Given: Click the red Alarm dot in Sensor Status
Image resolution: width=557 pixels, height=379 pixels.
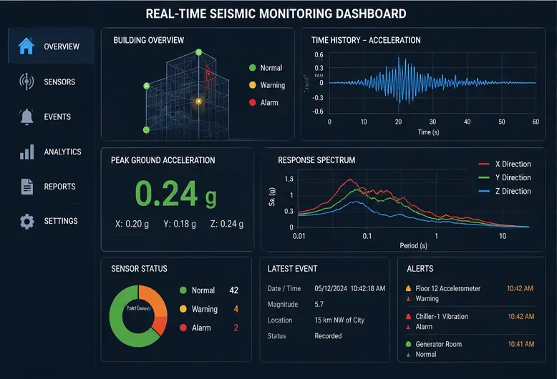Looking at the screenshot, I should (183, 328).
